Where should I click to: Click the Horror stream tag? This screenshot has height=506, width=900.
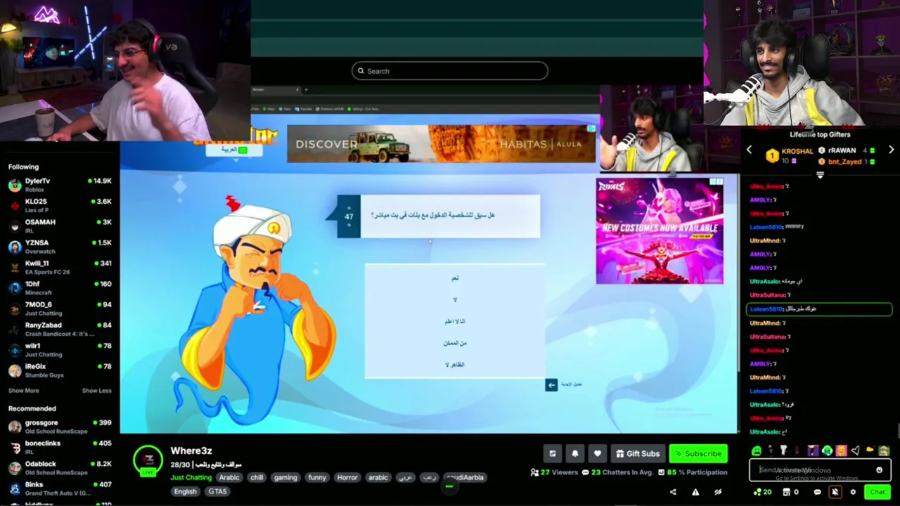click(x=347, y=478)
